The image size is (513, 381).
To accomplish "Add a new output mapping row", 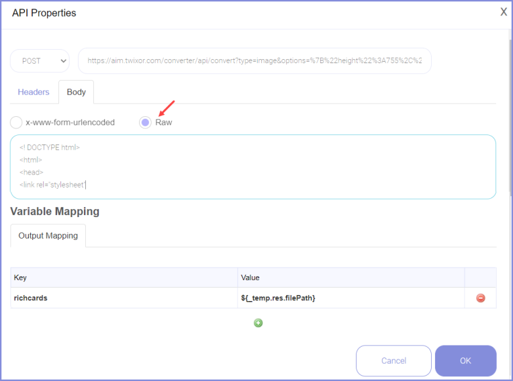I will [258, 323].
